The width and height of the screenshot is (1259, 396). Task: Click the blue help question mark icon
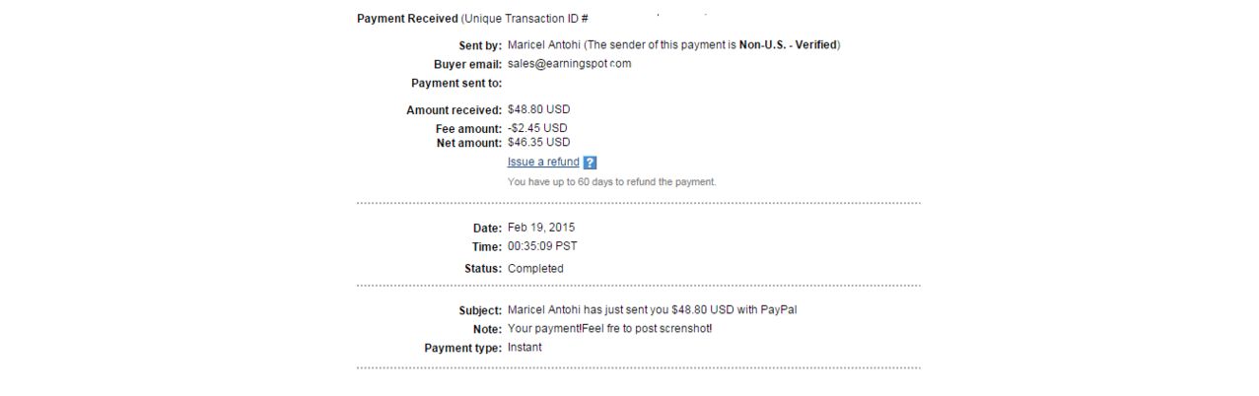point(590,163)
